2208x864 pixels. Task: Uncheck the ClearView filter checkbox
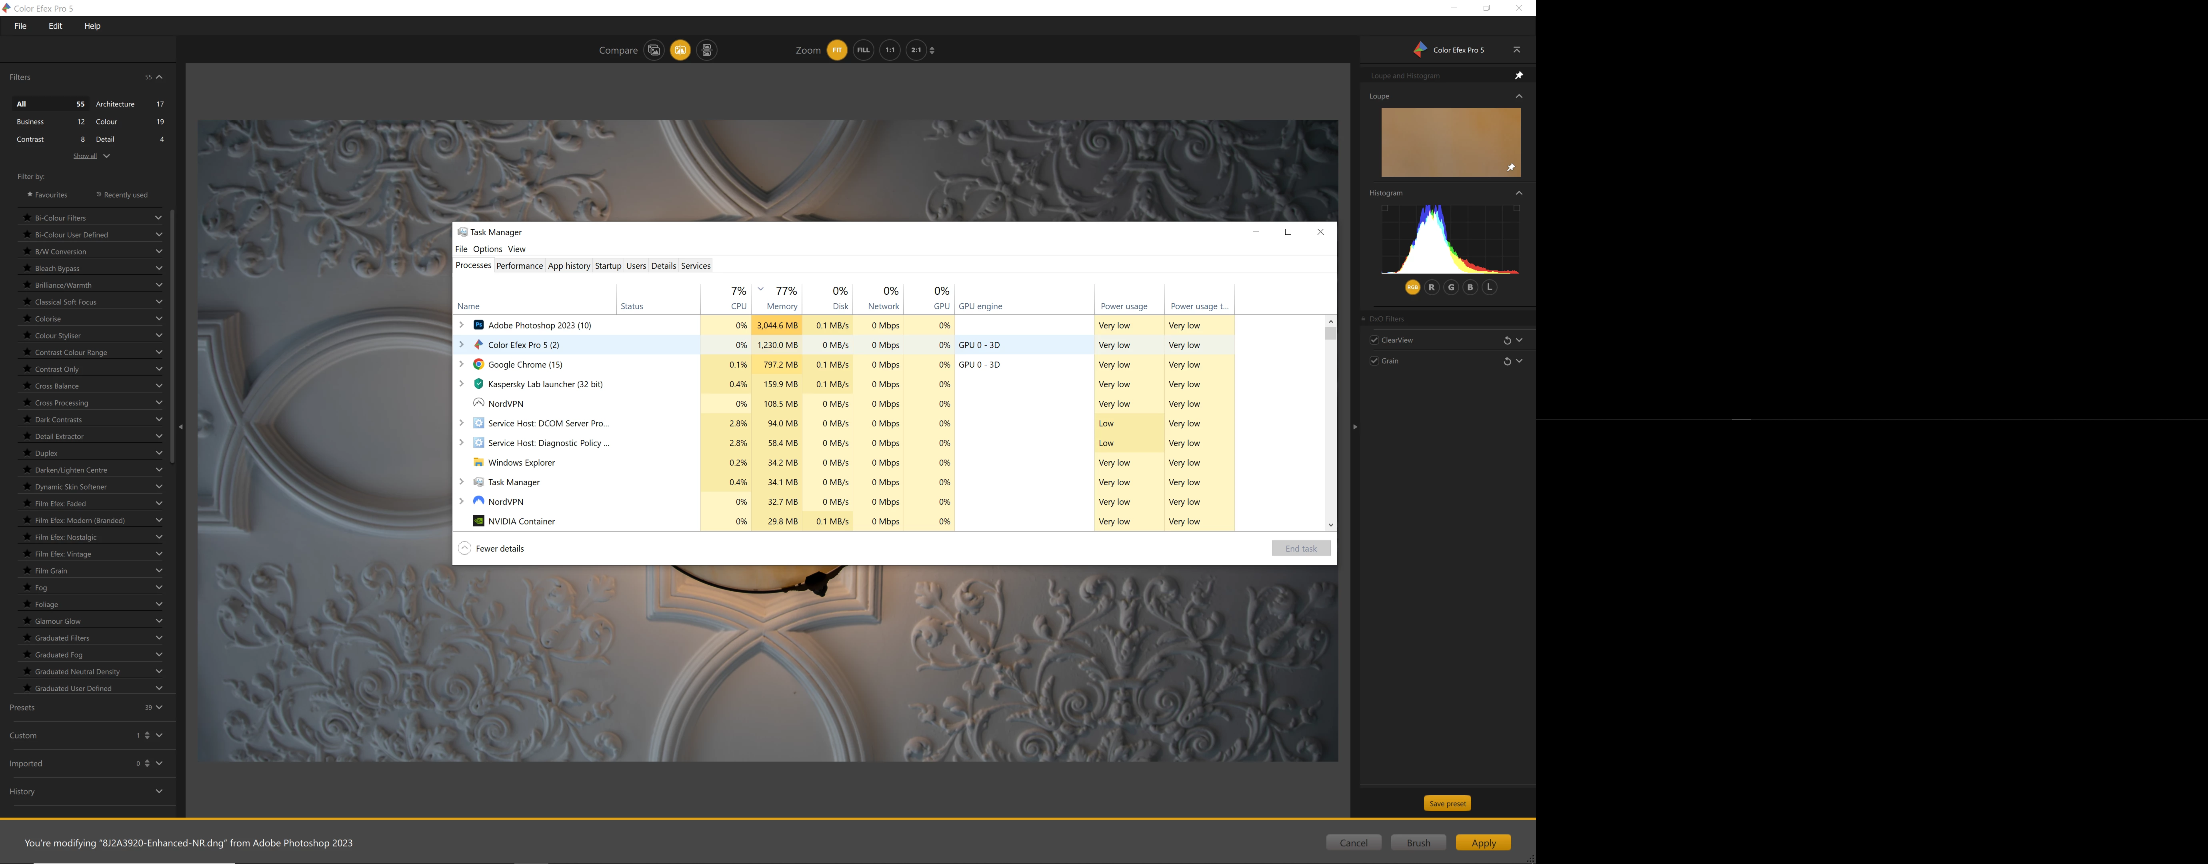1374,340
